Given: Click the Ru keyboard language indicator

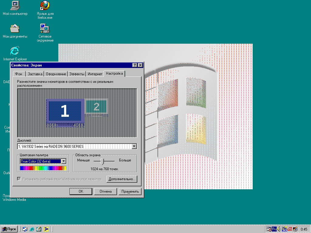Looking at the screenshot, I should pyautogui.click(x=274, y=229).
